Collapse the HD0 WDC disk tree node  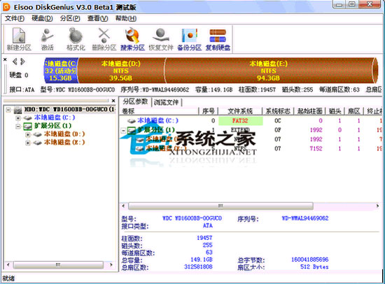click(8, 110)
